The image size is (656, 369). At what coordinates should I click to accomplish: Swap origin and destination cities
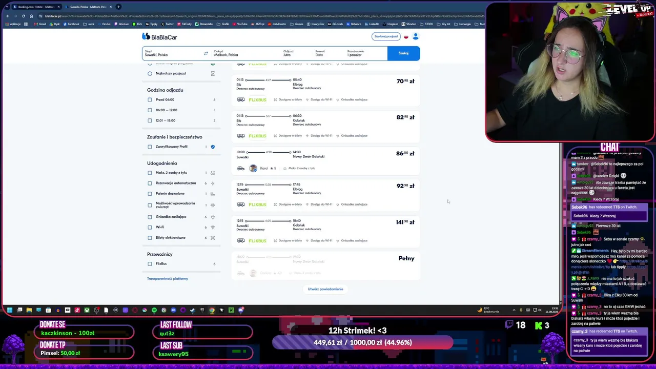[x=206, y=53]
